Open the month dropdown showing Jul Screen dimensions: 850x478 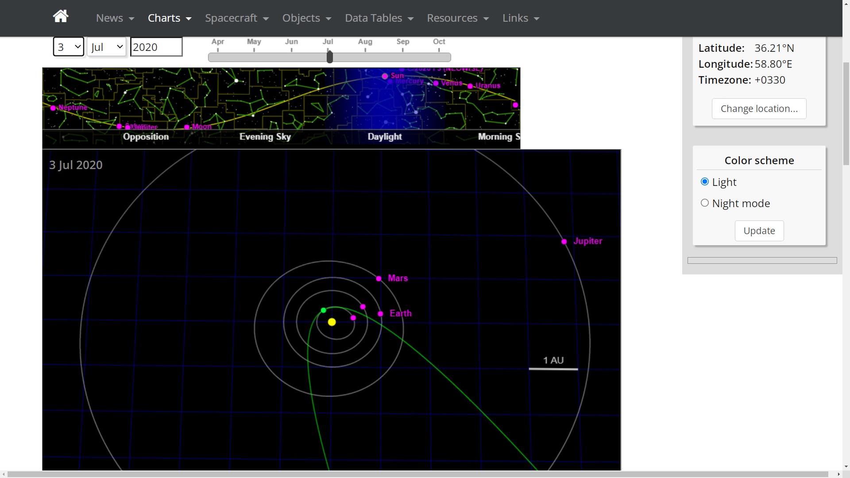pyautogui.click(x=107, y=47)
